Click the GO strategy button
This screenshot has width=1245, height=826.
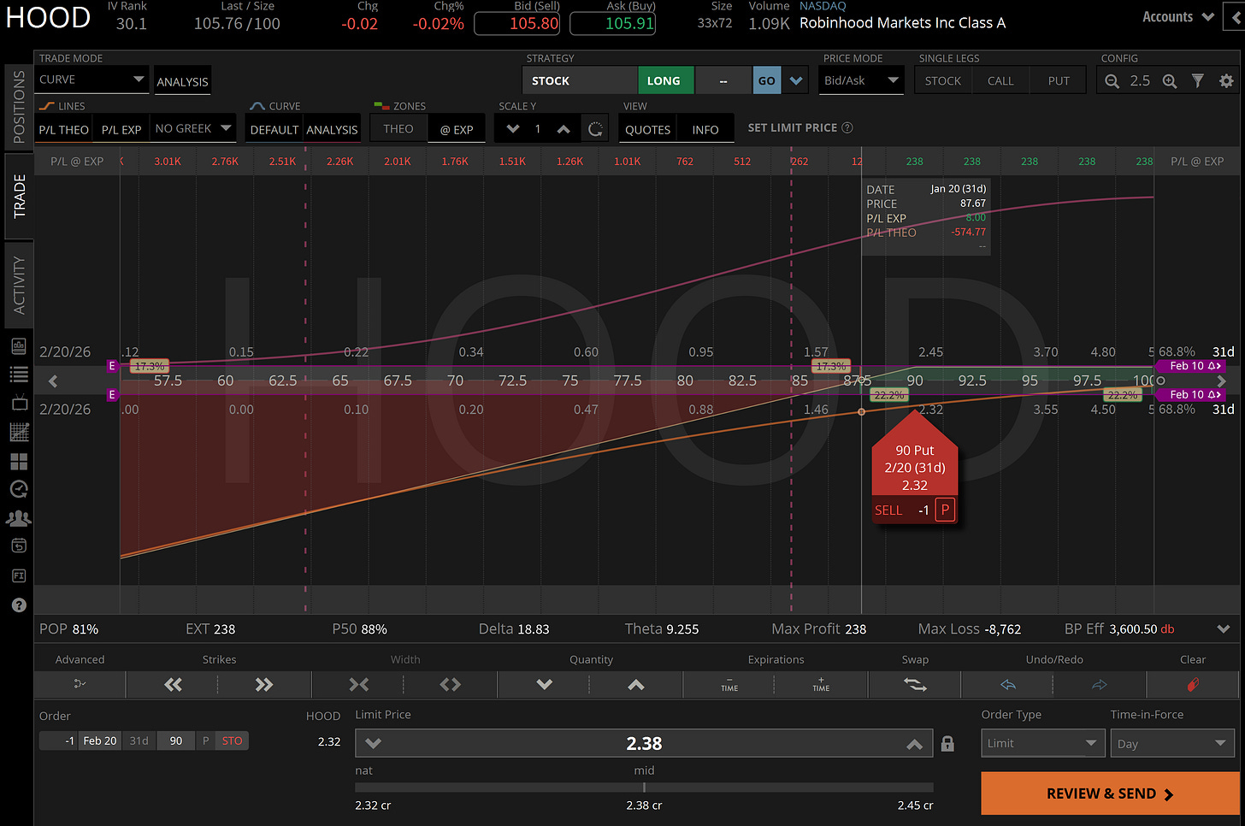(x=767, y=80)
